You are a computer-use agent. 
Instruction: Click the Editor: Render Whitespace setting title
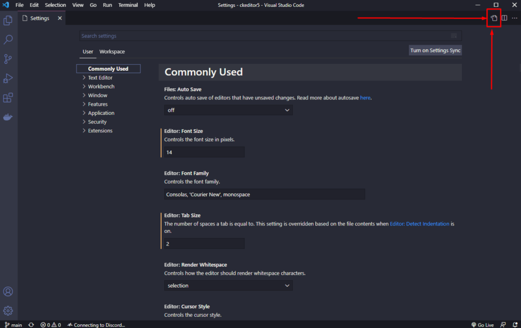pyautogui.click(x=196, y=265)
